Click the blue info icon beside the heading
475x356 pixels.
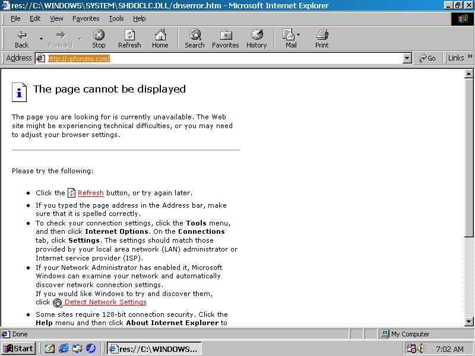tap(19, 92)
